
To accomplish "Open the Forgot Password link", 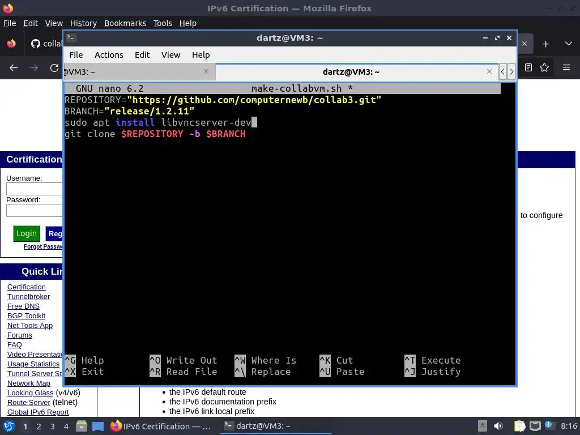I will [43, 246].
